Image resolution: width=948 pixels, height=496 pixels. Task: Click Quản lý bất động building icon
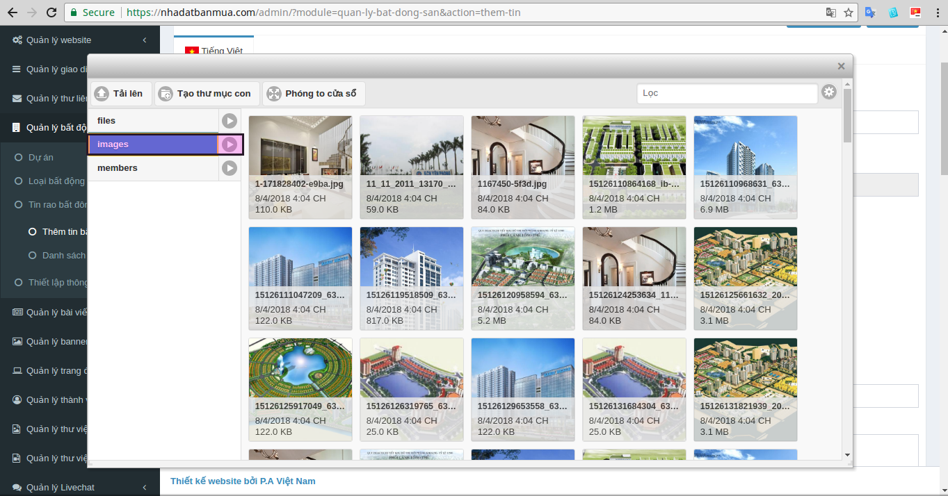click(17, 128)
